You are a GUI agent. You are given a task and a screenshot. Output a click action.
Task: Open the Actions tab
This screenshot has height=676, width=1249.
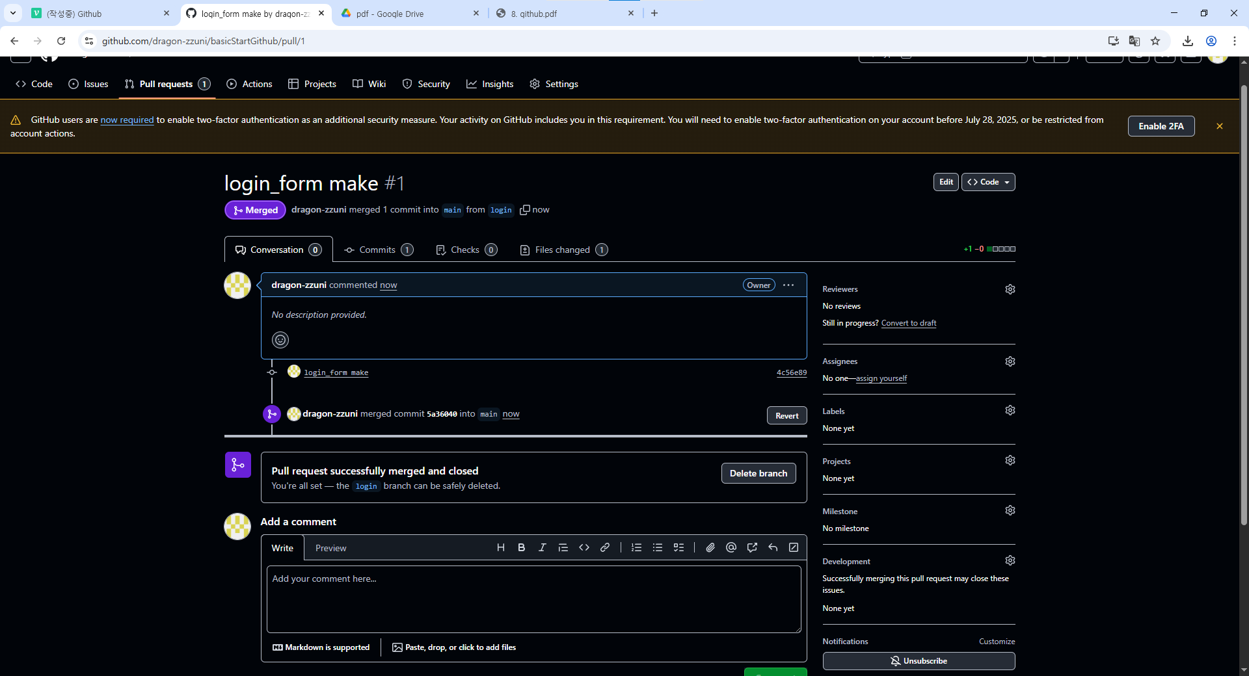click(x=249, y=84)
